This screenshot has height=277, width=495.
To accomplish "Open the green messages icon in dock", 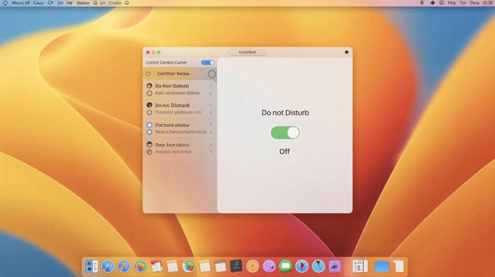I will click(x=286, y=266).
